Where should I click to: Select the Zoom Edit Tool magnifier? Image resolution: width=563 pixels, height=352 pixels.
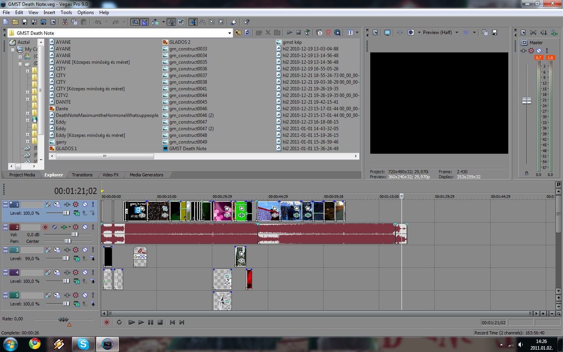(x=221, y=22)
